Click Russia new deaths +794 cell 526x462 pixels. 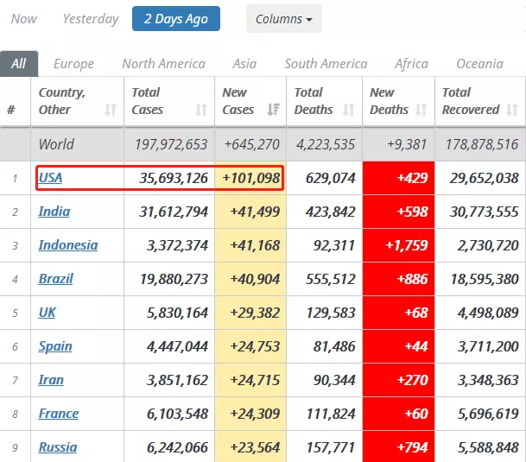coord(398,446)
